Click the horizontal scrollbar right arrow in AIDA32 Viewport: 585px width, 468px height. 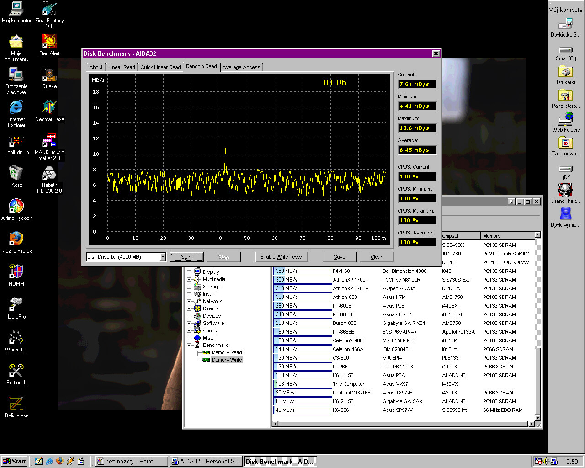(x=531, y=424)
